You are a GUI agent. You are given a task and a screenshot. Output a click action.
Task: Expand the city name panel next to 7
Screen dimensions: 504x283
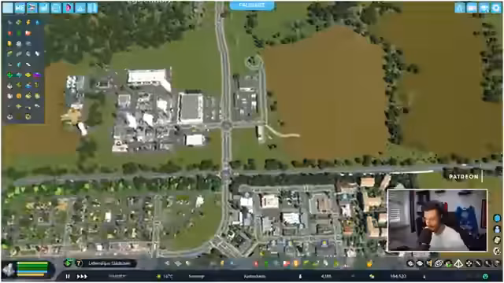click(x=110, y=264)
